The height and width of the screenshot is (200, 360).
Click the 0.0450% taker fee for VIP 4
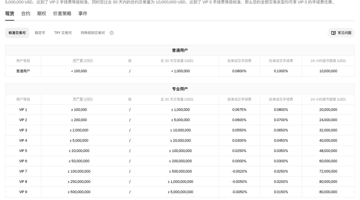(281, 140)
